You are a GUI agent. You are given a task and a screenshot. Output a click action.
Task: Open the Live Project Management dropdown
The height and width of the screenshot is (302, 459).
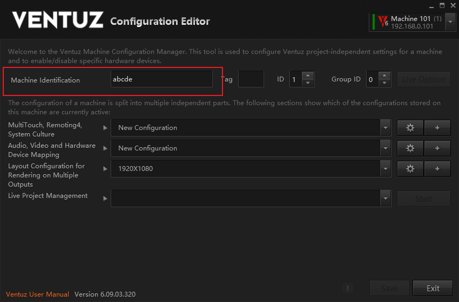[x=386, y=198]
